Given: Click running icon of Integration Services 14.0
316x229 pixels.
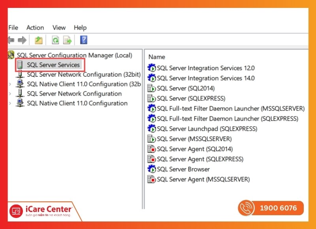Looking at the screenshot, I should click(152, 78).
